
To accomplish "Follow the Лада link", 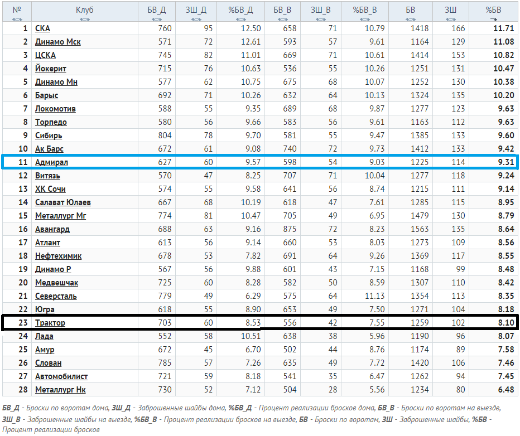I will (44, 336).
